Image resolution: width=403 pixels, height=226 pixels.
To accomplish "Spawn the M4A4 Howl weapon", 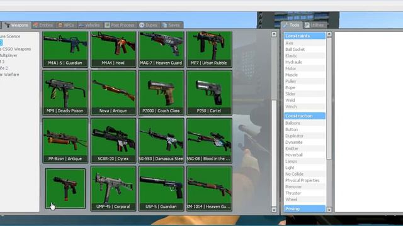I will click(x=113, y=49).
